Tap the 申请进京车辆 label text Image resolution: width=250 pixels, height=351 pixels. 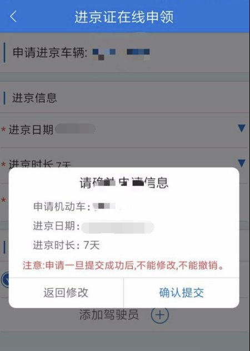tap(49, 53)
